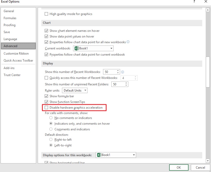
Task: Decrease the Recent Workbooks number spinner
Action: [x=118, y=73]
